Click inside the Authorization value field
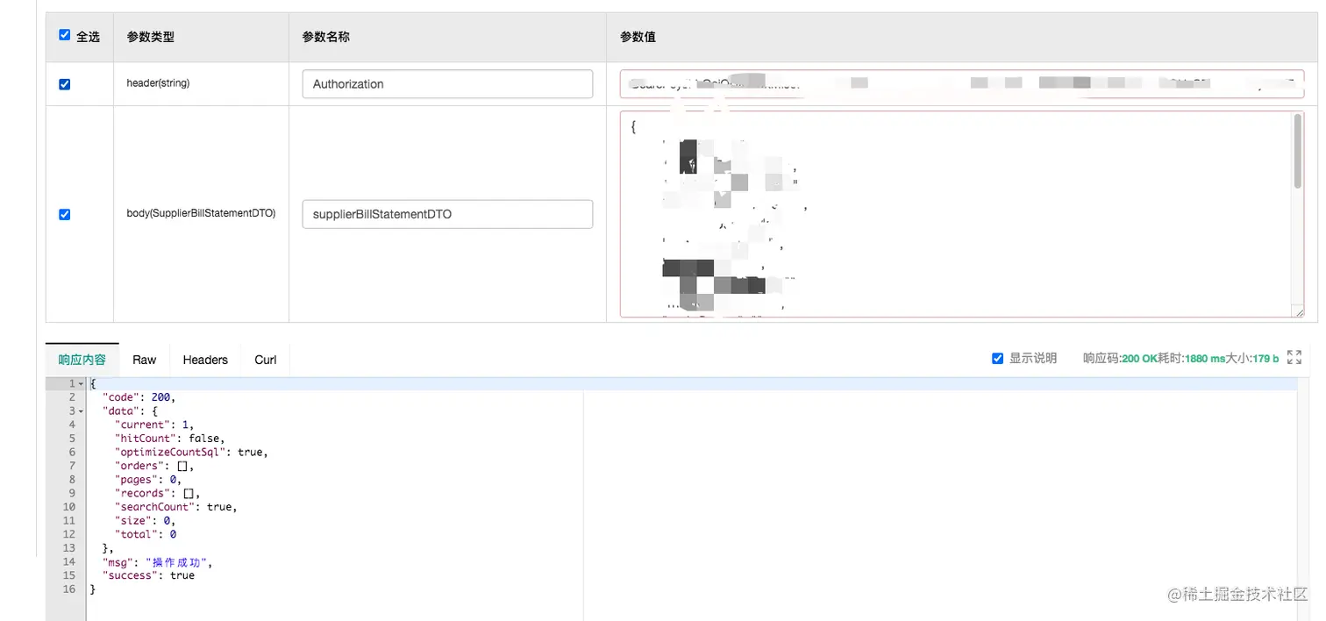The image size is (1326, 621). (962, 83)
